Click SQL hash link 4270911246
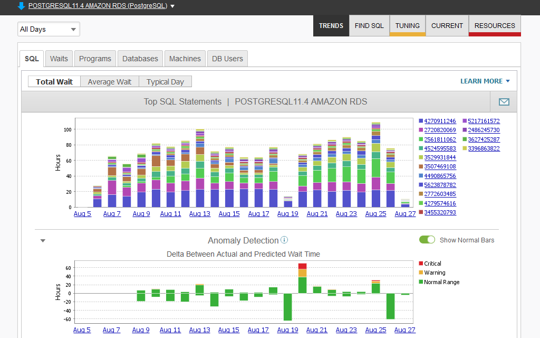540x338 pixels. (440, 121)
